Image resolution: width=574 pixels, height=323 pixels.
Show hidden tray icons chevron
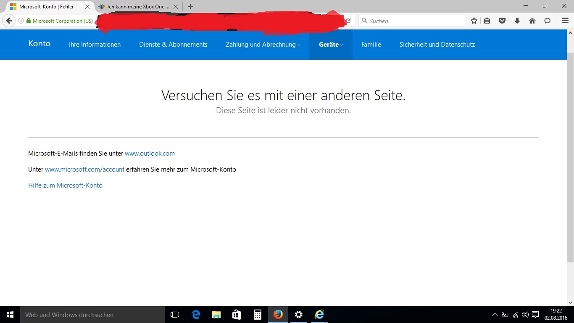point(495,315)
